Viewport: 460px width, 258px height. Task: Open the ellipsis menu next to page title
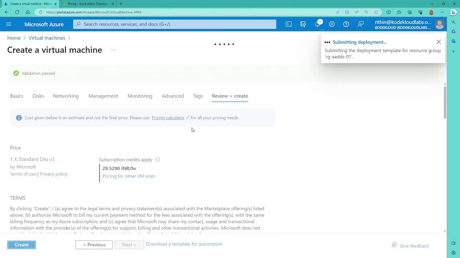pos(114,50)
